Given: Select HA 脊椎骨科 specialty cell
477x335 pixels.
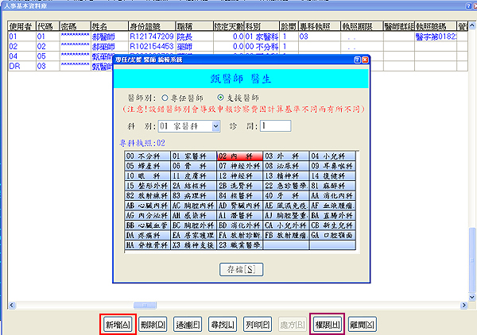Looking at the screenshot, I should tap(146, 246).
